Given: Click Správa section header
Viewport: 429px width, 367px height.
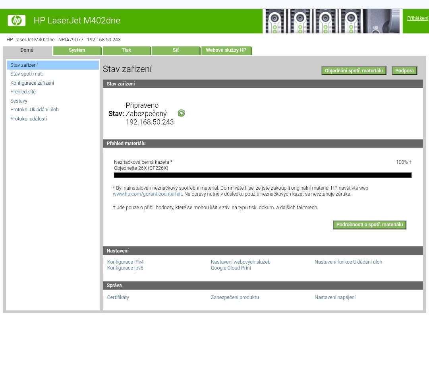Looking at the screenshot, I should [x=263, y=285].
